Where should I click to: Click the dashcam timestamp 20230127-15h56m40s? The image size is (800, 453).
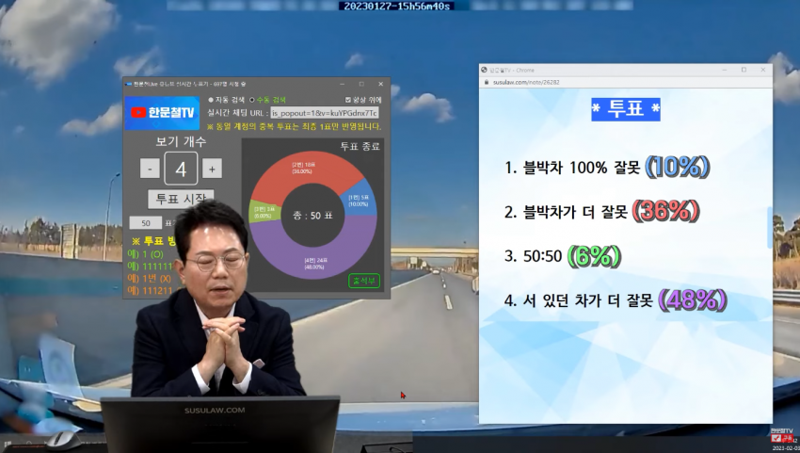point(397,7)
